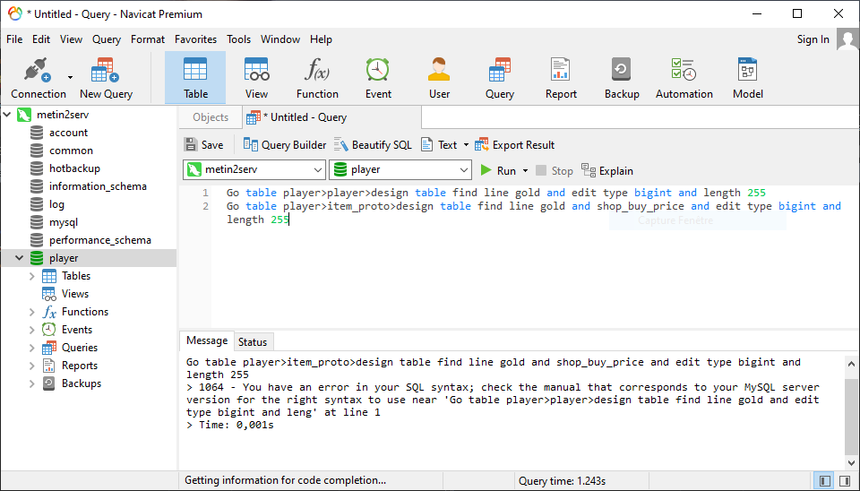Viewport: 860px width, 491px height.
Task: Expand the Functions node
Action: point(32,312)
